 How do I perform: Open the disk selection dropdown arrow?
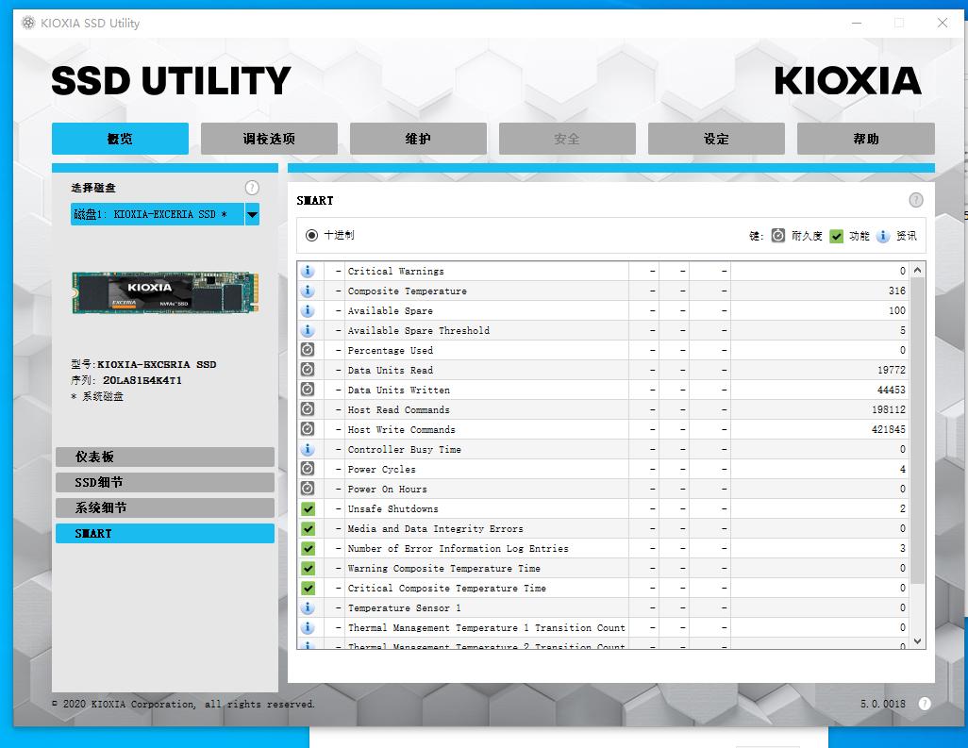(x=252, y=214)
